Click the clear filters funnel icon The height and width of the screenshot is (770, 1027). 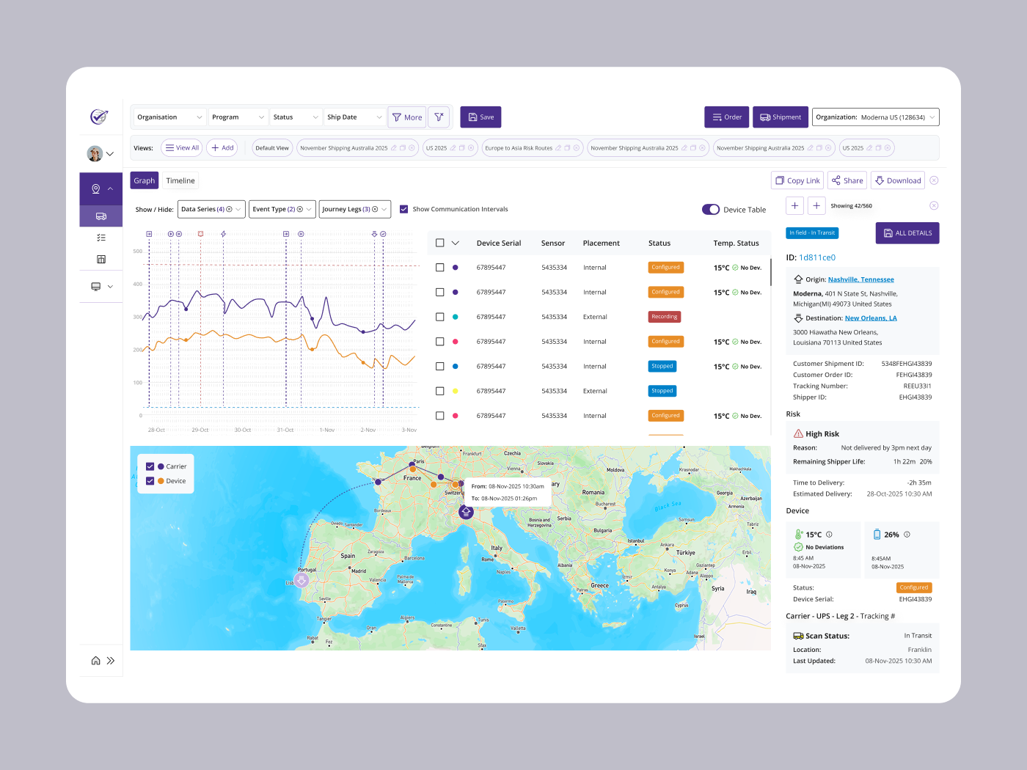click(x=439, y=117)
